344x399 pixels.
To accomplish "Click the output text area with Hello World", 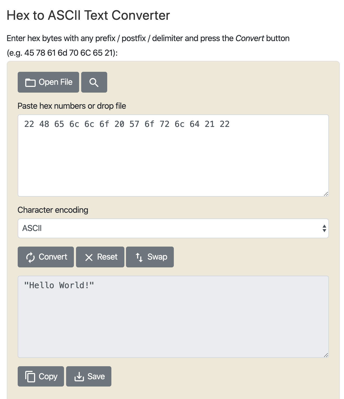I will pyautogui.click(x=173, y=317).
